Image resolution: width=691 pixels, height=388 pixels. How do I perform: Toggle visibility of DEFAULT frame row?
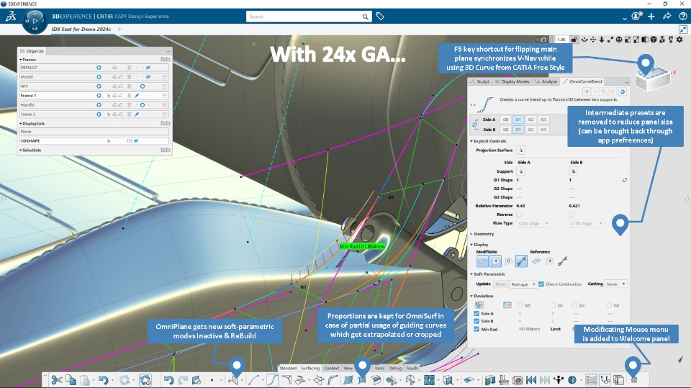pyautogui.click(x=148, y=68)
